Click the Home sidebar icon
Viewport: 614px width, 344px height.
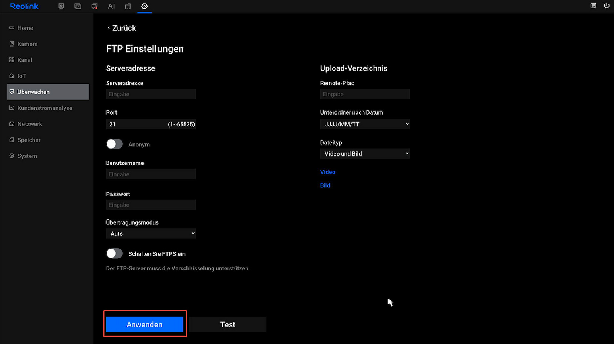pyautogui.click(x=12, y=28)
